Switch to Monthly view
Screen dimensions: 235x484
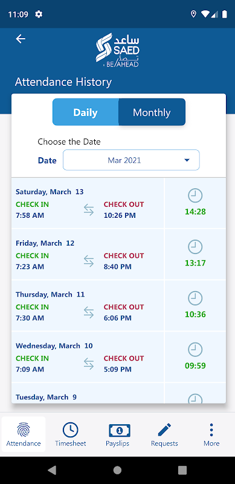(x=152, y=112)
